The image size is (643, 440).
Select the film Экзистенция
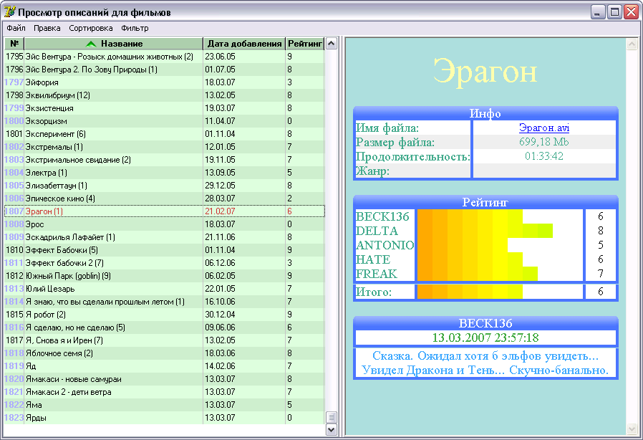click(x=165, y=108)
